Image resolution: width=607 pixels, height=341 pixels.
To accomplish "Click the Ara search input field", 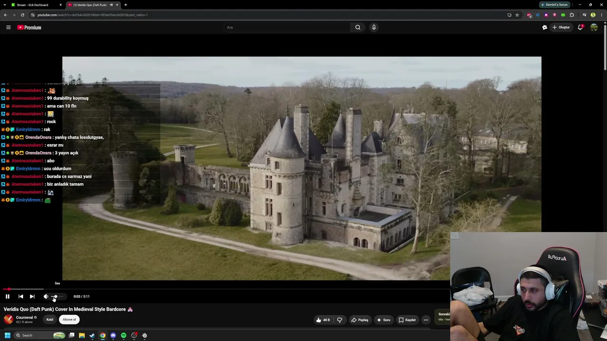I will pyautogui.click(x=287, y=27).
